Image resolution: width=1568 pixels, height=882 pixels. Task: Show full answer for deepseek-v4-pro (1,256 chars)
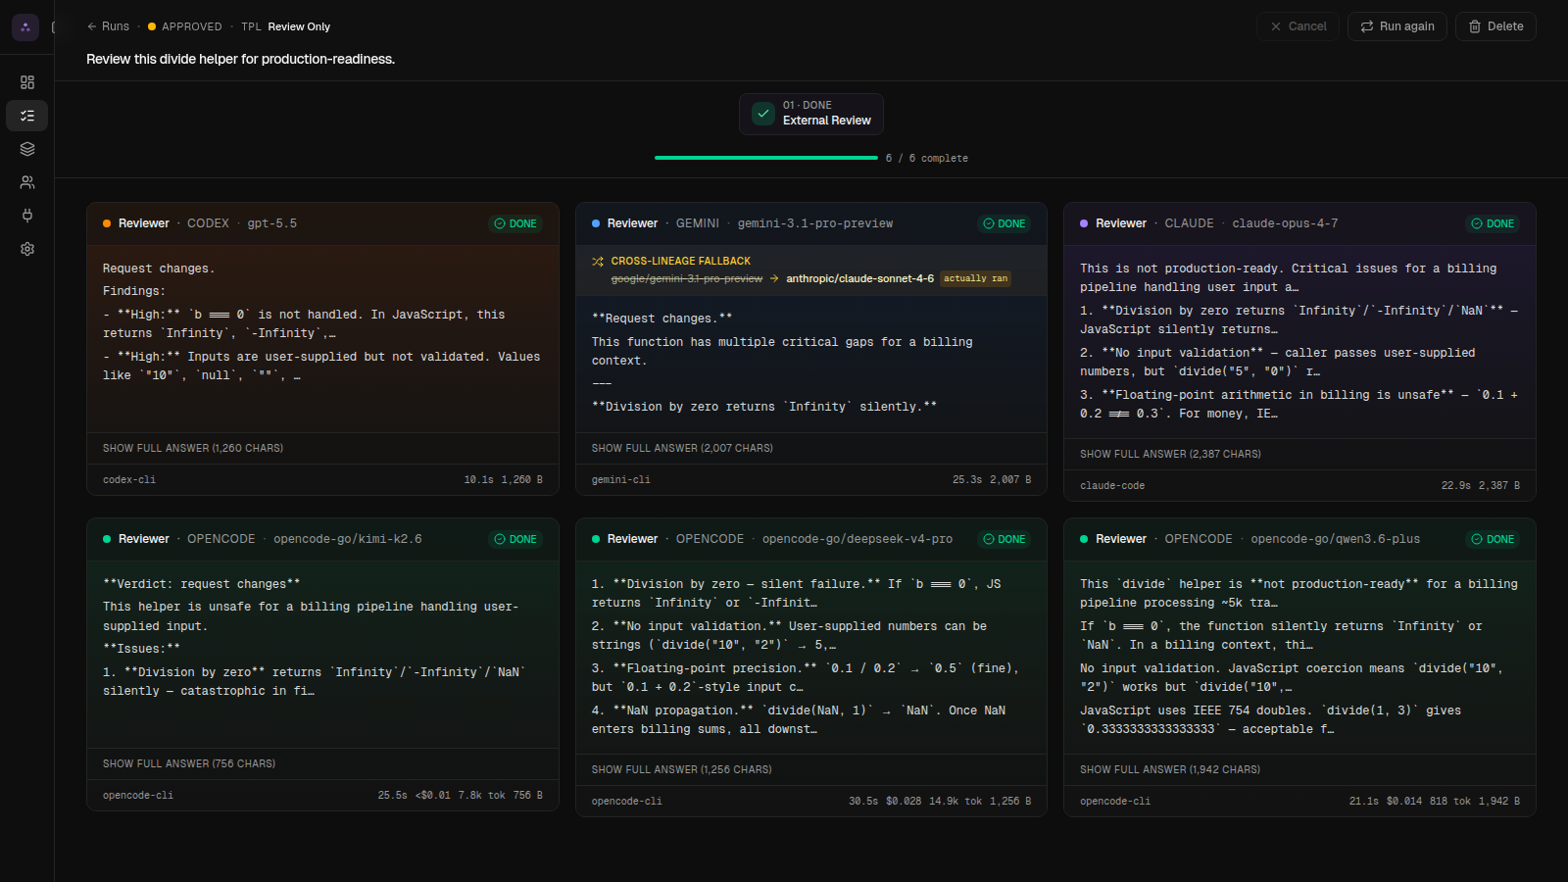[x=681, y=769]
